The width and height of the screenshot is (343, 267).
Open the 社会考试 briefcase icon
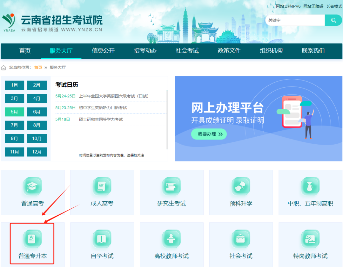pos(241,238)
